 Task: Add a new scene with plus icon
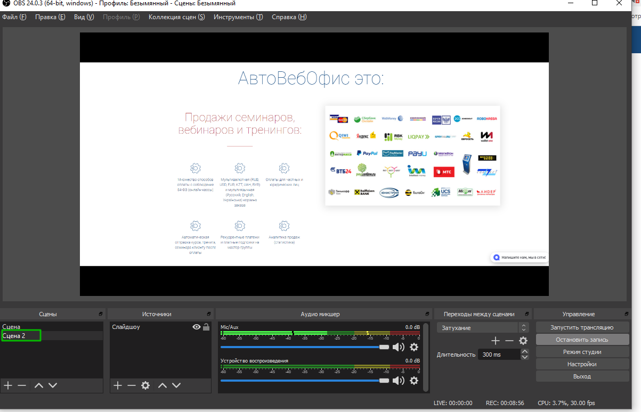pos(8,385)
